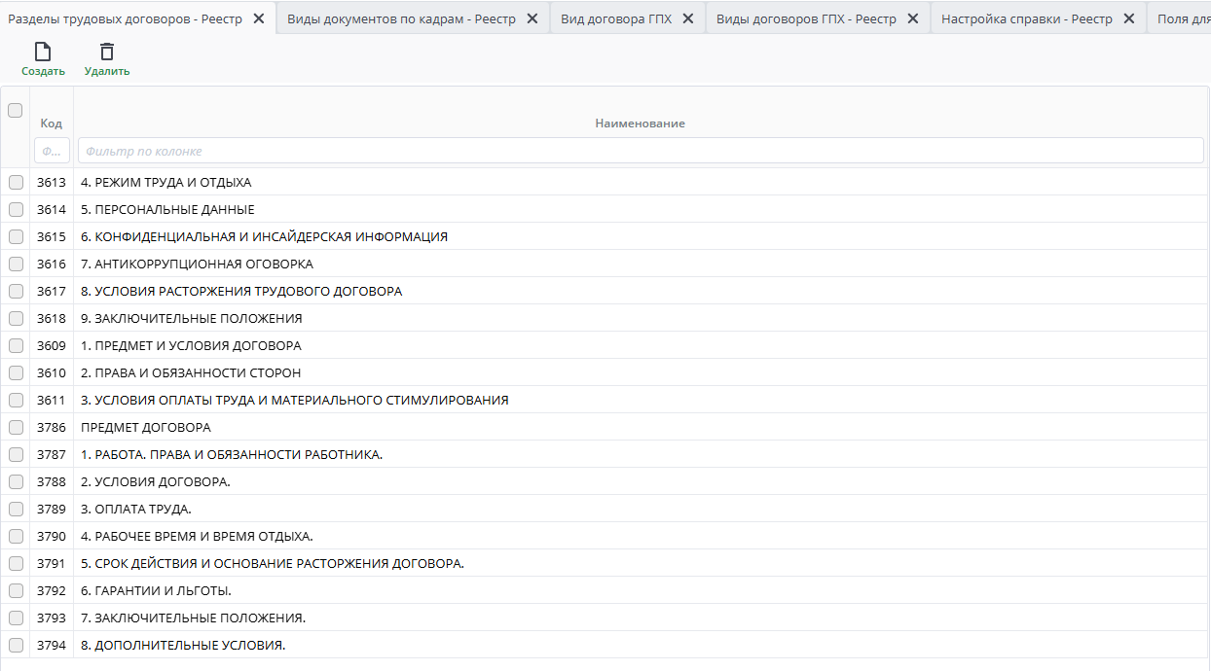Screen dimensions: 1211x671
Task: Select row 6. ГАРАНТИИ И ЛЬГОТЫ.
Action: click(605, 590)
